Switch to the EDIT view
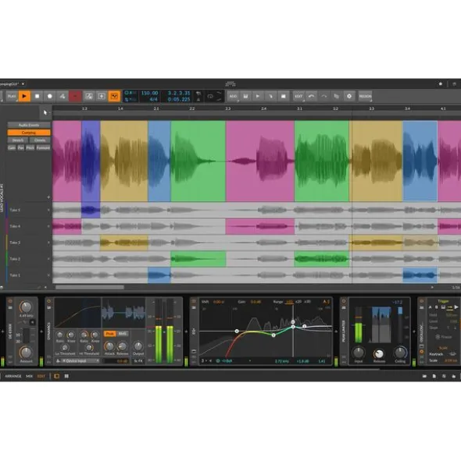This screenshot has width=461, height=461. point(41,376)
